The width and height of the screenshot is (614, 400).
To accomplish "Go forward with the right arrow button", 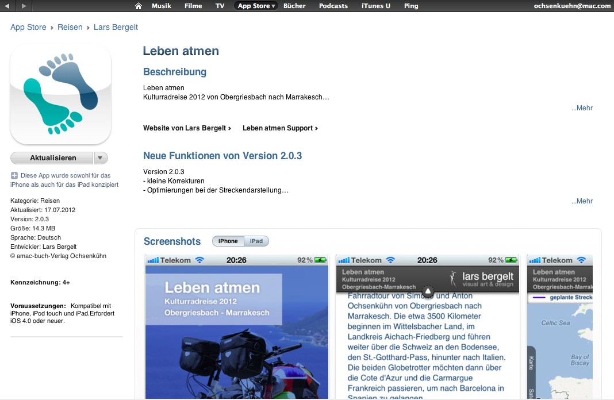I will click(x=24, y=6).
